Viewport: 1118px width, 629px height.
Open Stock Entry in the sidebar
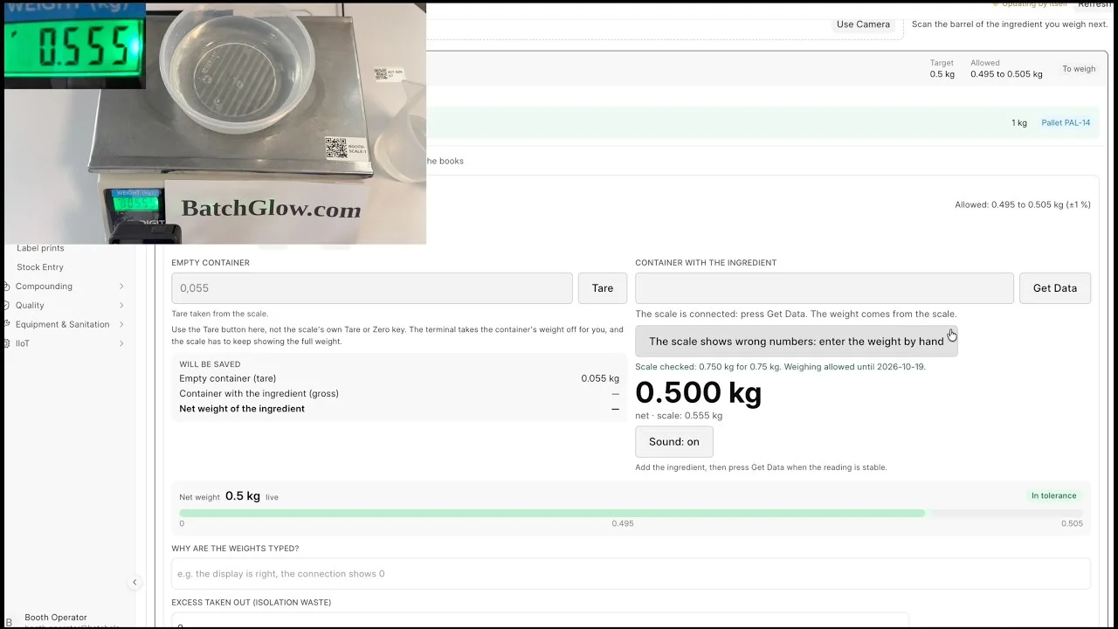point(40,267)
